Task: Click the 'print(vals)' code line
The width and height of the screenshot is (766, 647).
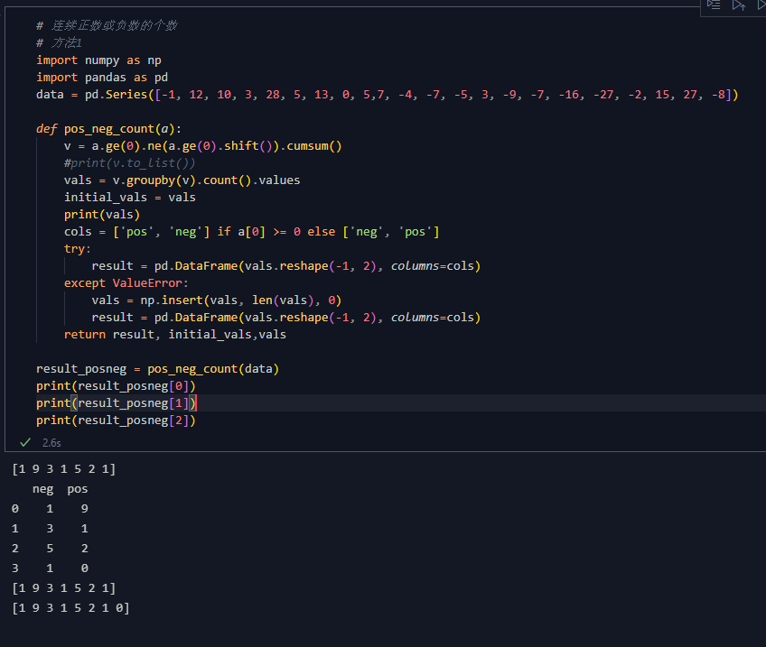Action: (101, 214)
